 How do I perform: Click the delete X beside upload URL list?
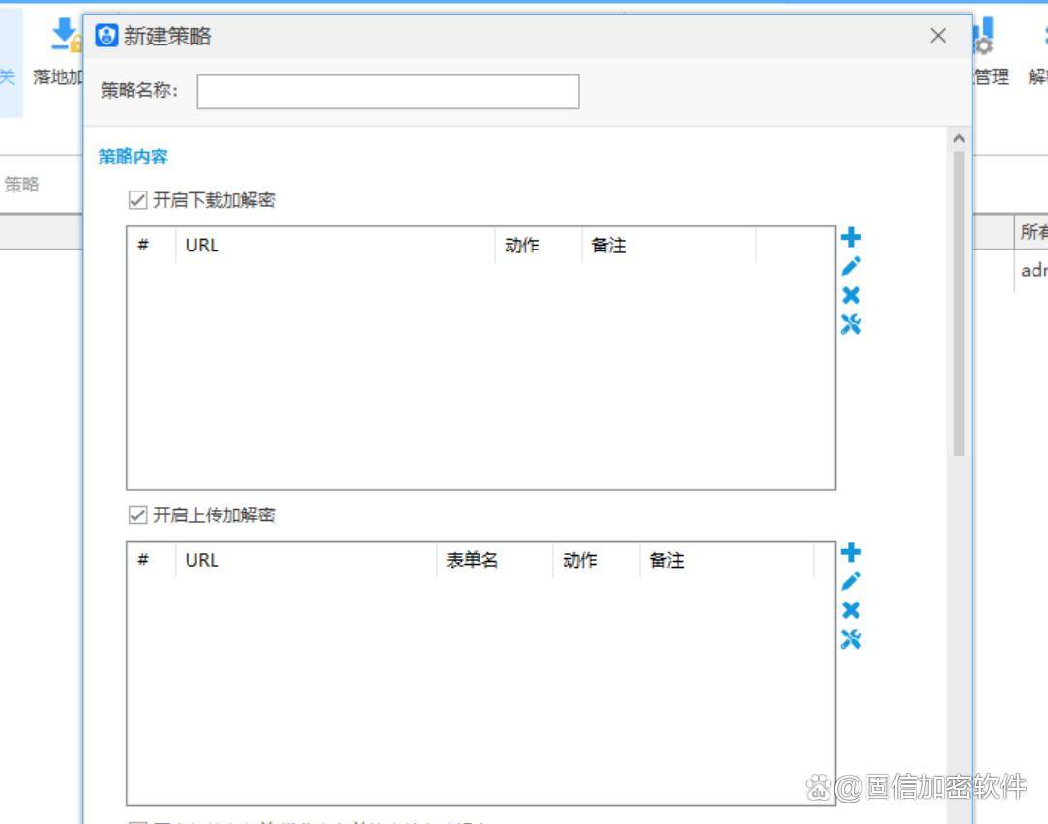(x=851, y=610)
